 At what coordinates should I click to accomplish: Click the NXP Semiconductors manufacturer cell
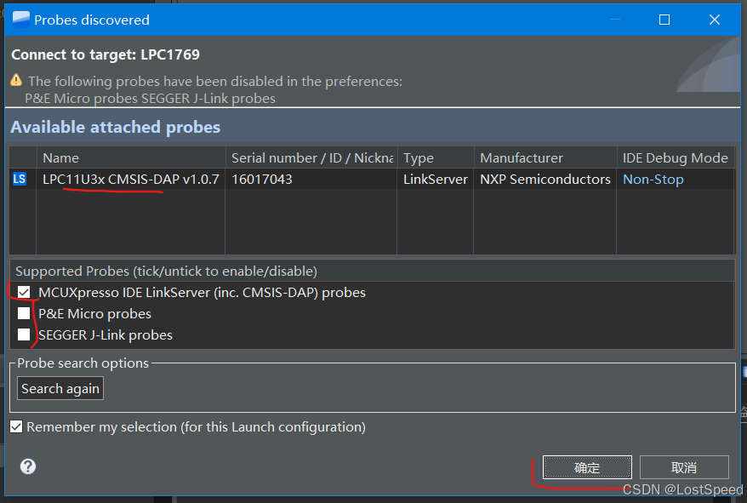click(x=545, y=180)
